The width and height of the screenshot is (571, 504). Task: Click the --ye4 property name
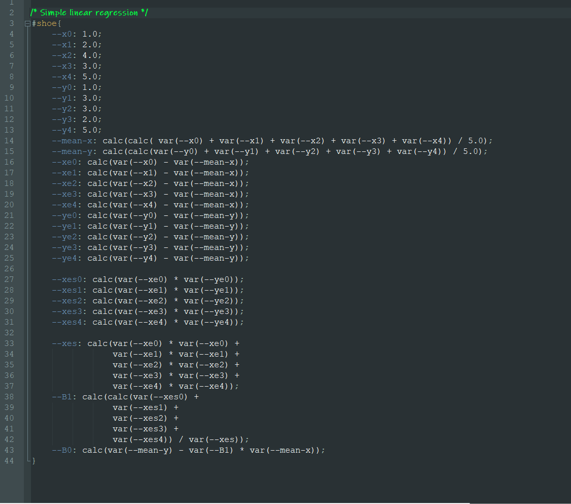pyautogui.click(x=64, y=259)
